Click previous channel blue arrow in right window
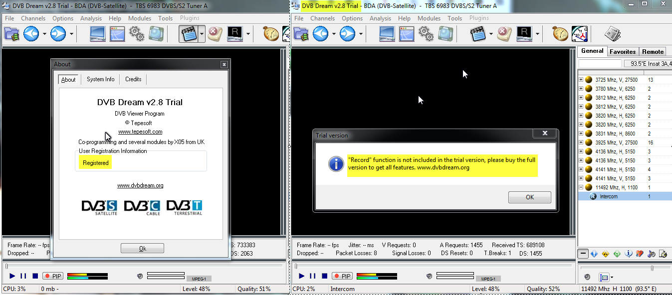The height and width of the screenshot is (295, 672). pyautogui.click(x=320, y=34)
